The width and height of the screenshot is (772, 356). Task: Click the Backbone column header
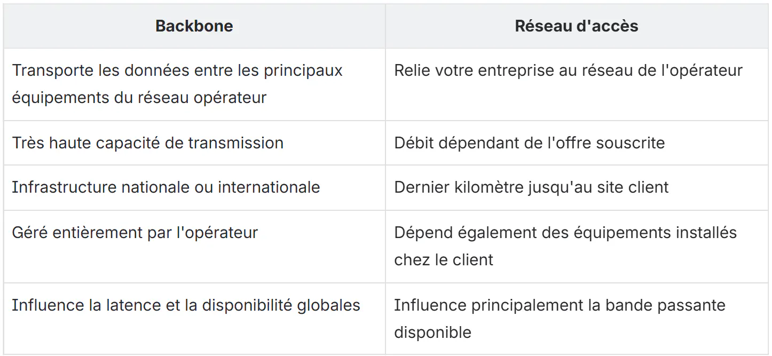(x=194, y=26)
